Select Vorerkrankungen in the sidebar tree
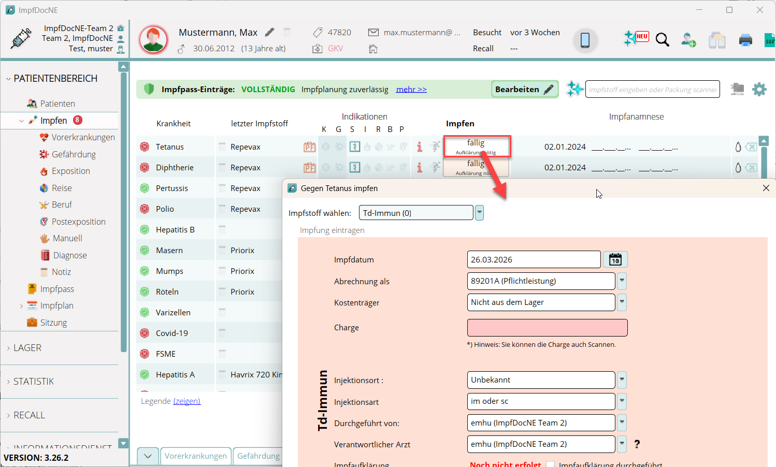Viewport: 776px width, 467px height. pyautogui.click(x=83, y=137)
